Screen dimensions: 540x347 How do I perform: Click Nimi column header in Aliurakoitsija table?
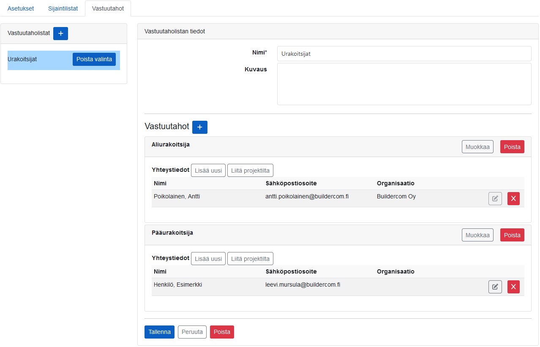tap(160, 183)
